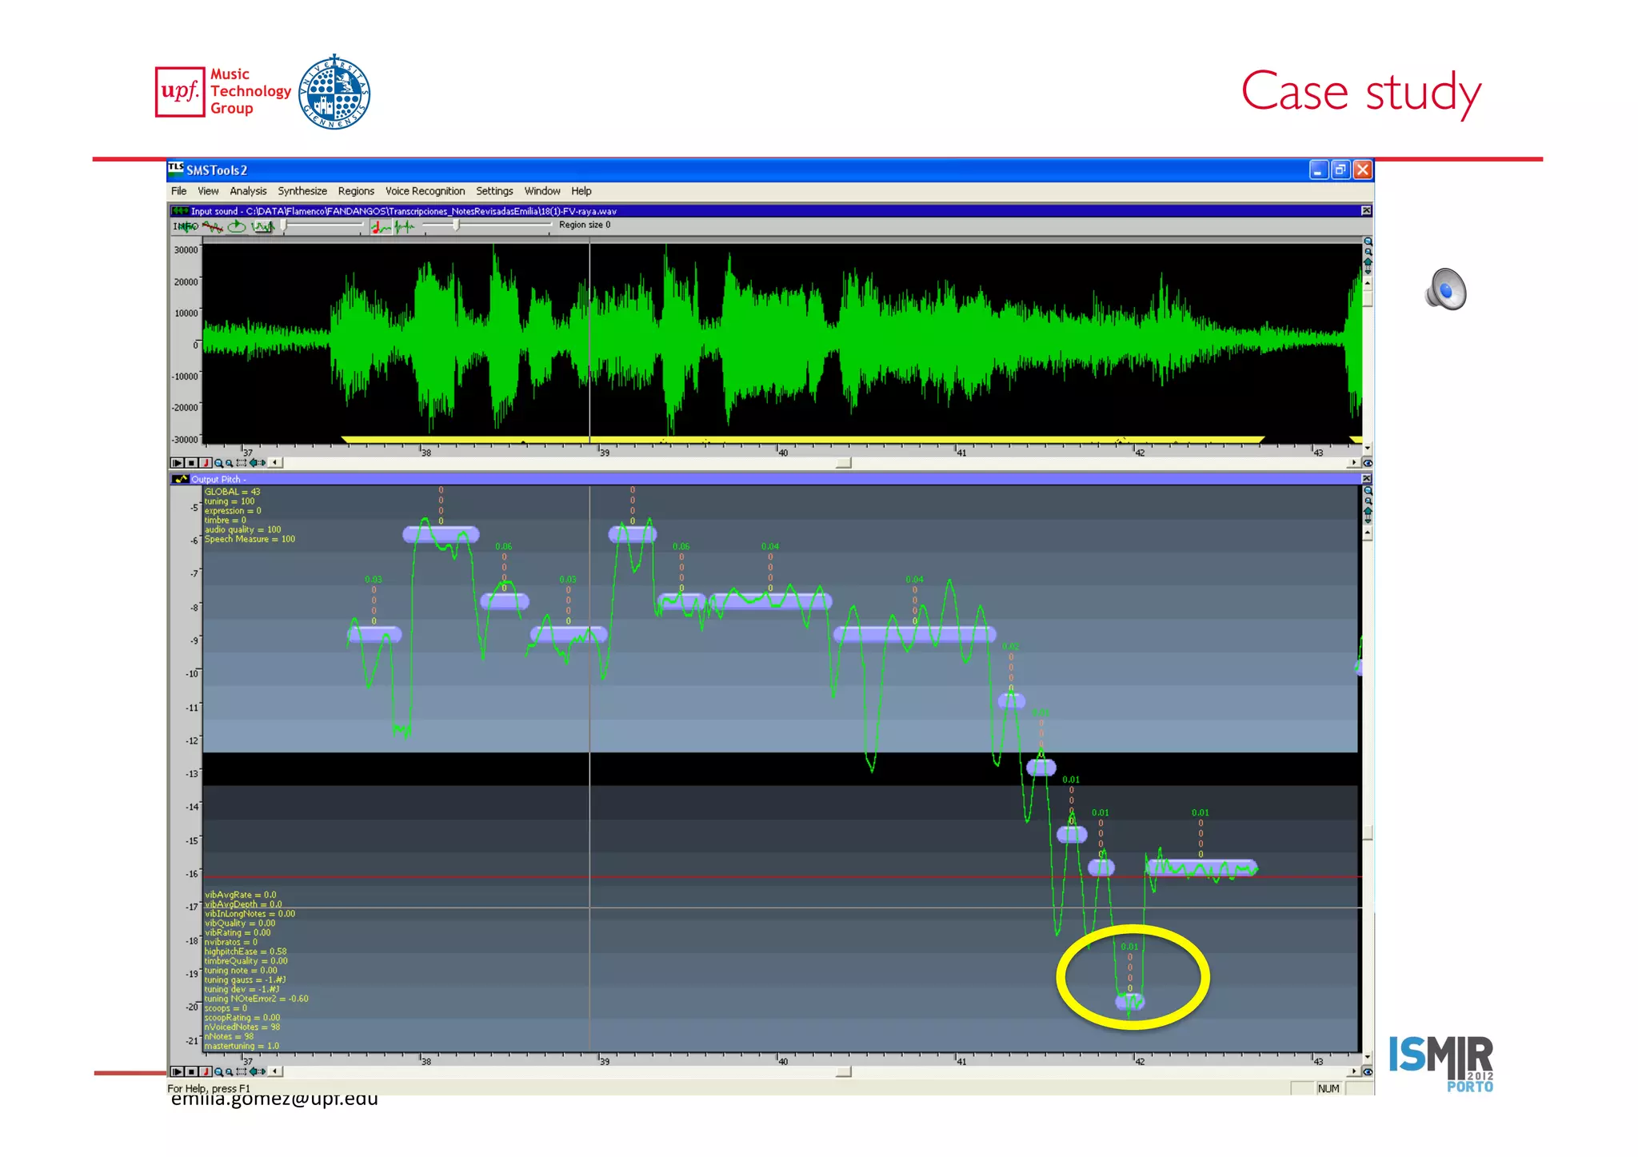Zoom in horizontally on the input waveform
This screenshot has height=1157, width=1638.
pyautogui.click(x=218, y=463)
